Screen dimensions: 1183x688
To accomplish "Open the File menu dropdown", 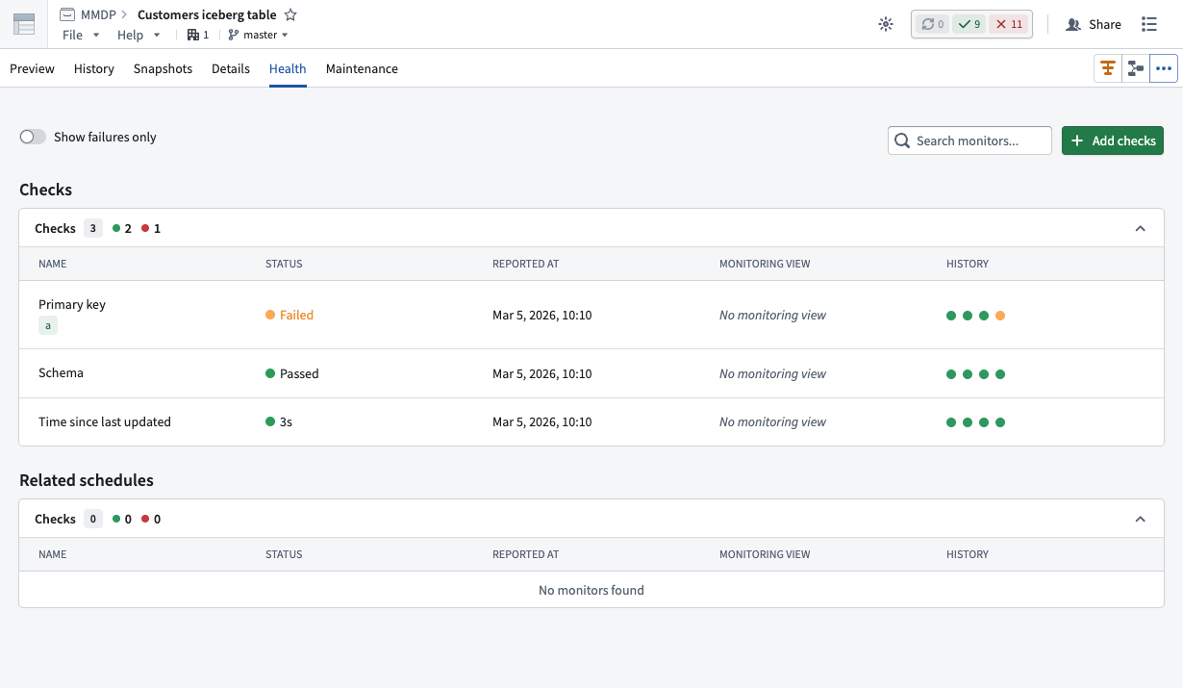I will pos(80,35).
